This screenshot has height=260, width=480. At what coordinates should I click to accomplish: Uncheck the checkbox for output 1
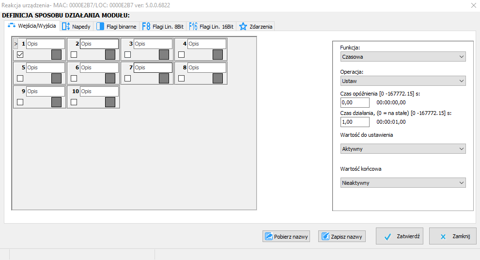point(20,55)
